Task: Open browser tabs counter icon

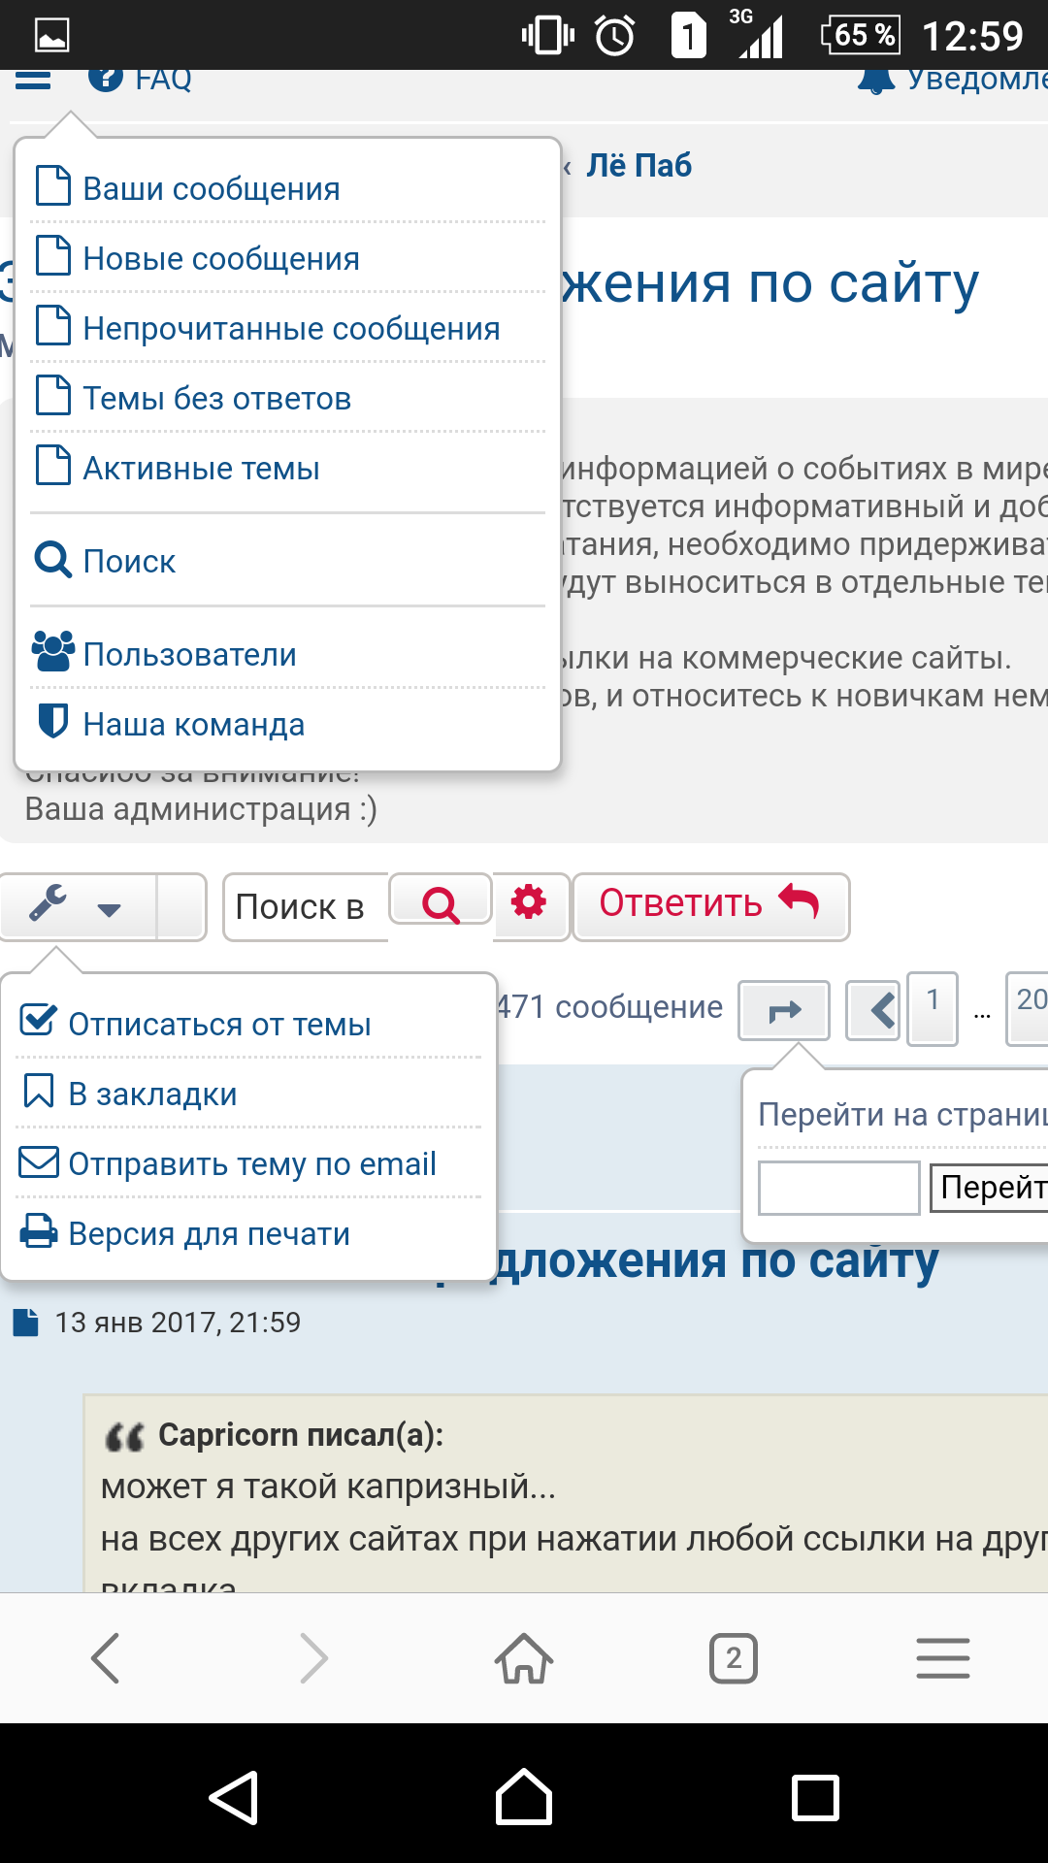Action: click(734, 1658)
